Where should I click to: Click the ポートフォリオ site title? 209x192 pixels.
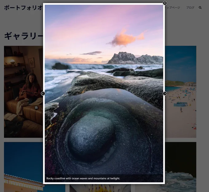coord(23,8)
